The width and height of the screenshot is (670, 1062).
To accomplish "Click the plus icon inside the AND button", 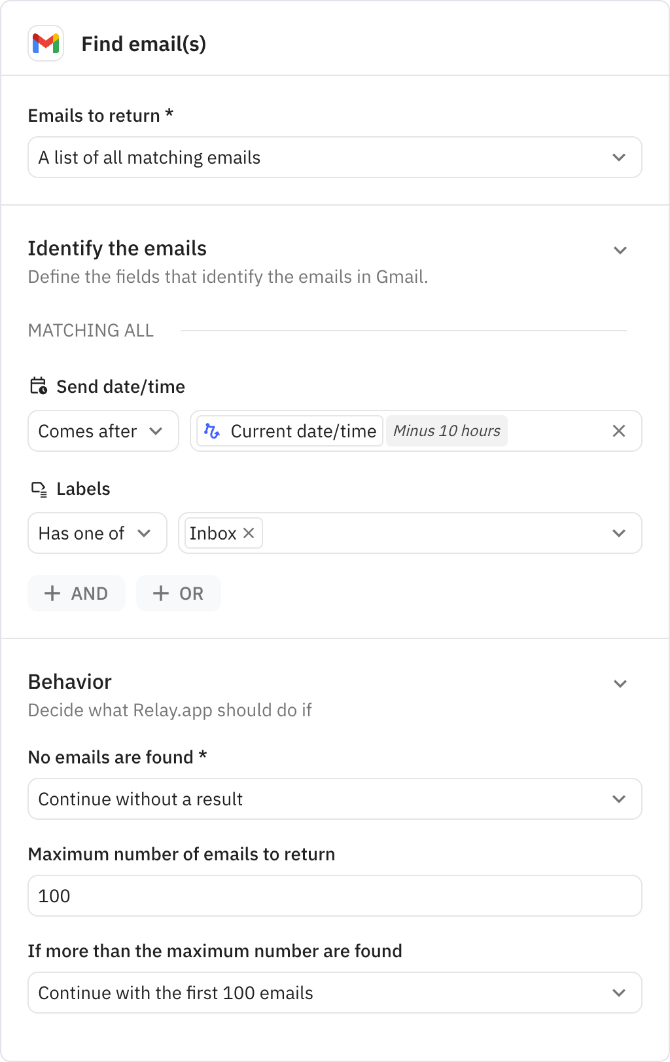I will [52, 593].
